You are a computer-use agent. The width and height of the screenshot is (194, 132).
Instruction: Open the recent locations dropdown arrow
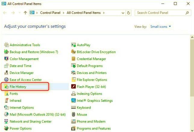pos(20,13)
